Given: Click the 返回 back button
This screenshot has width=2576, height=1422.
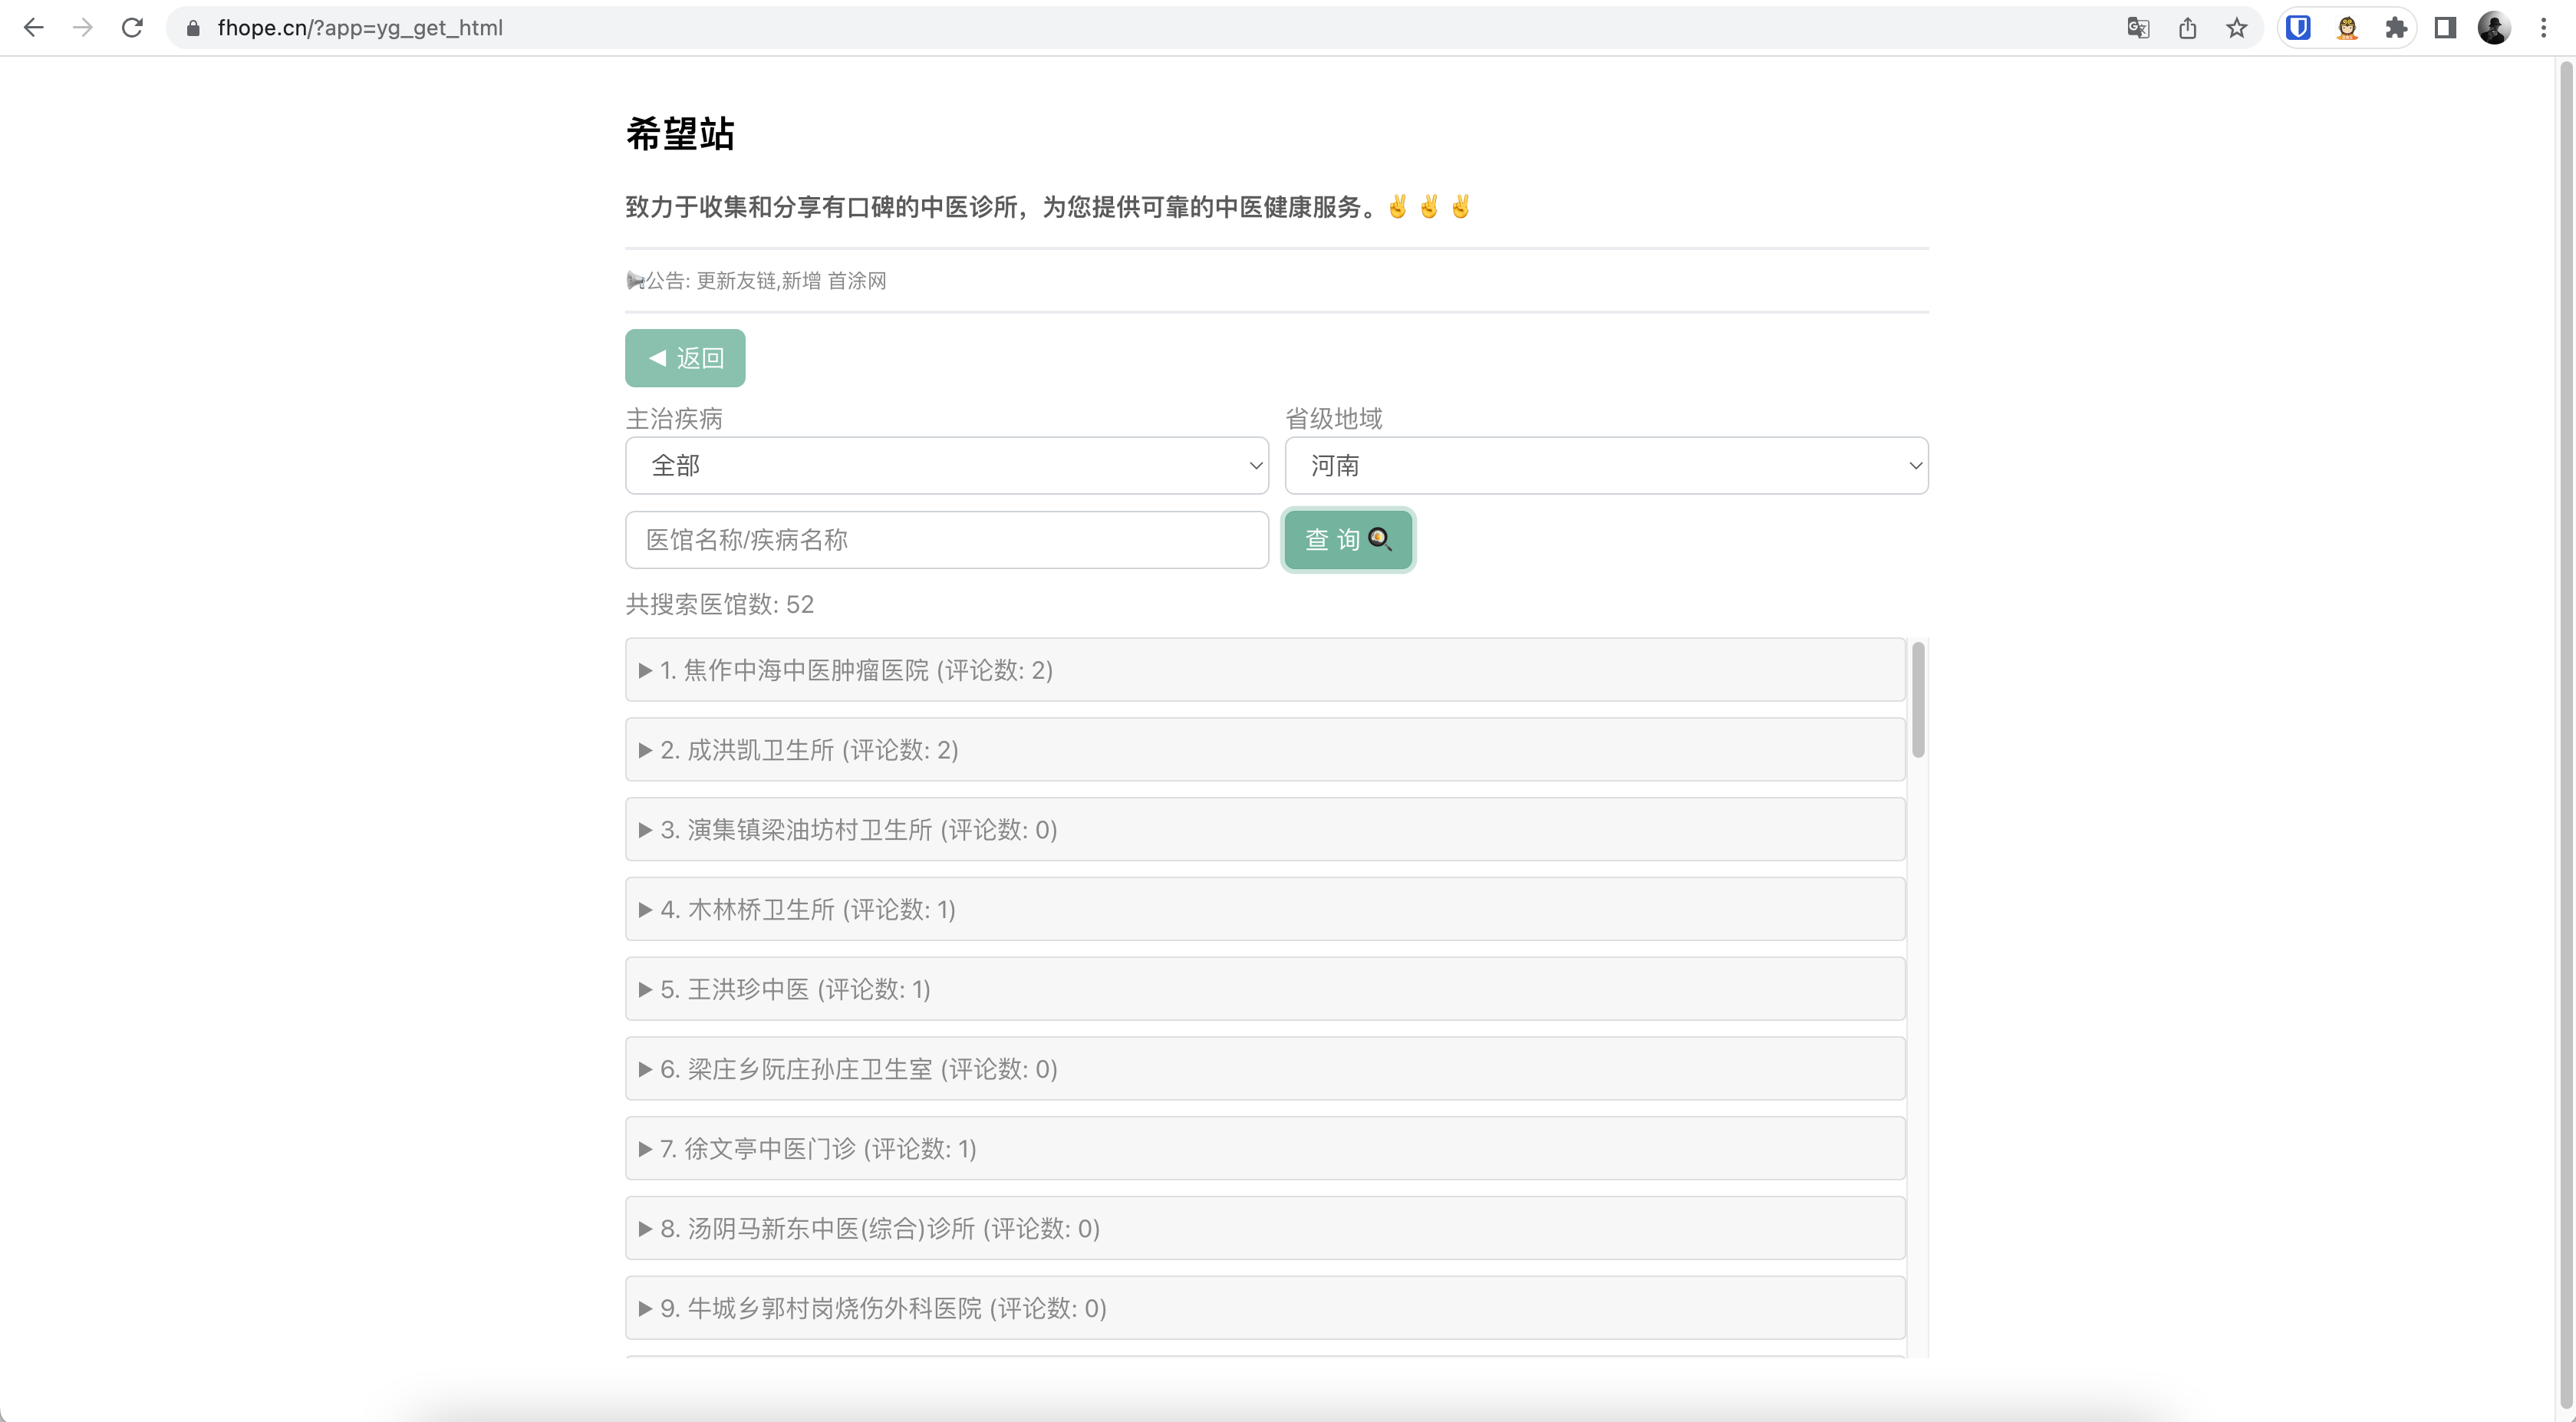Looking at the screenshot, I should point(685,358).
